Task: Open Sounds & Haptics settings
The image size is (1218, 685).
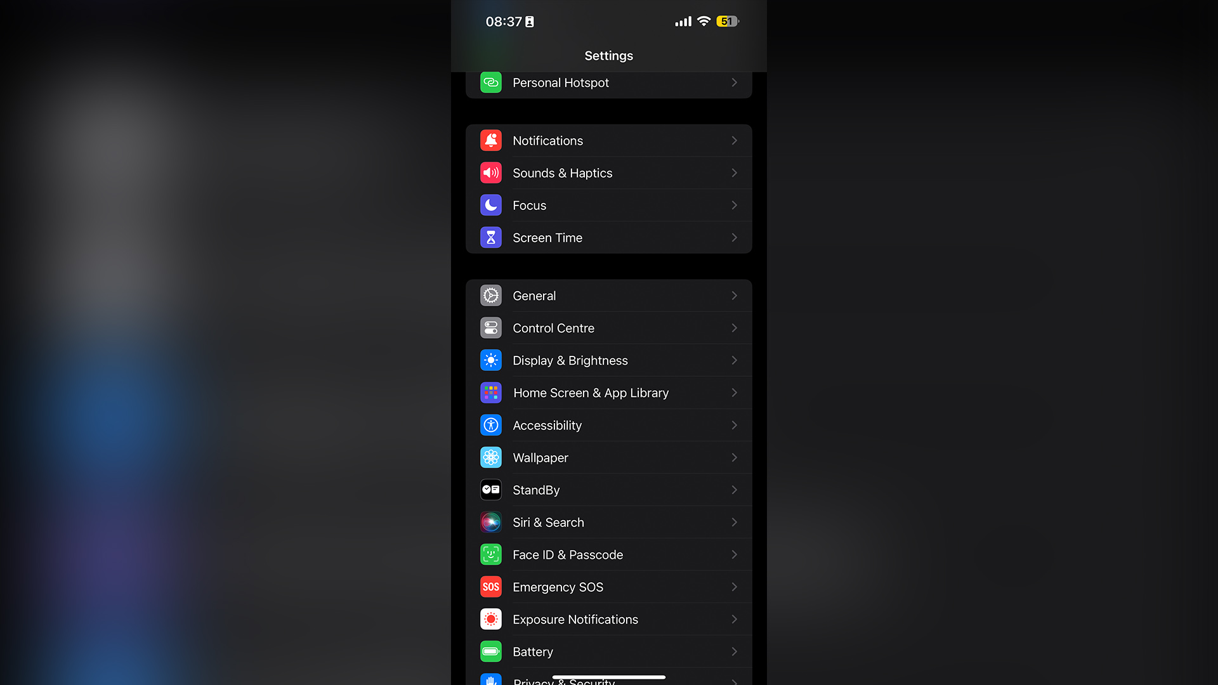Action: click(x=608, y=173)
